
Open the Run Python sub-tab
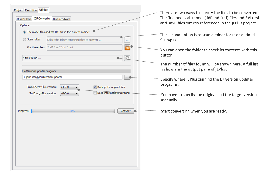[x=24, y=19]
